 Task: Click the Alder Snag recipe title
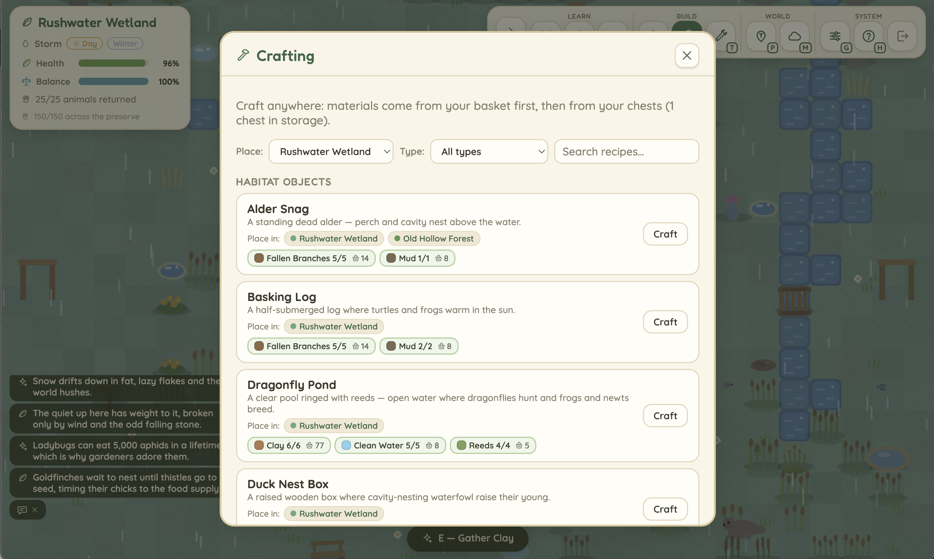278,209
